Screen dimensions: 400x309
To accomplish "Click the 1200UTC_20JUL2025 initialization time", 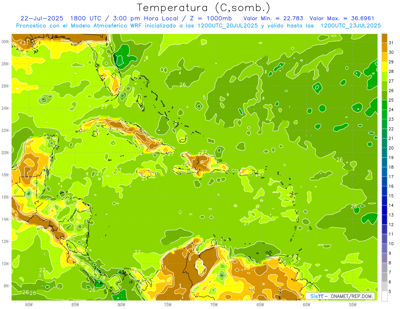I will (228, 26).
